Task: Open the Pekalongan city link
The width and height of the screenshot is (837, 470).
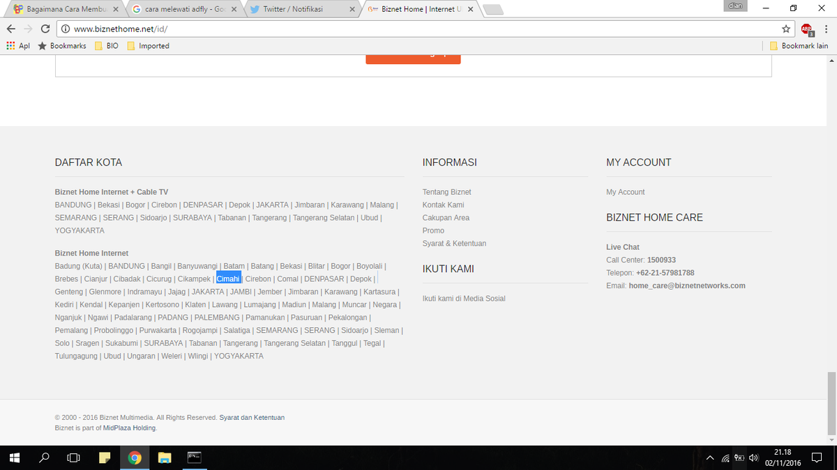Action: (347, 318)
